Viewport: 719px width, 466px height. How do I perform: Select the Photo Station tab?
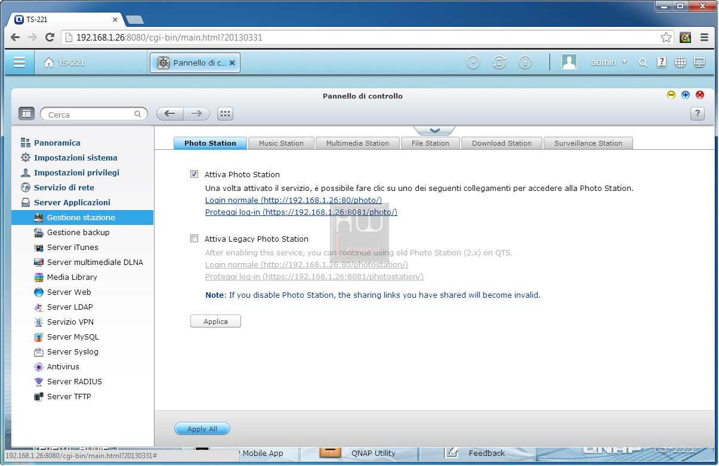point(210,143)
